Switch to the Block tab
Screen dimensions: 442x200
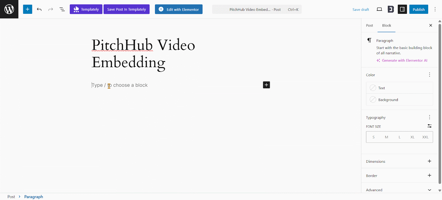click(386, 25)
